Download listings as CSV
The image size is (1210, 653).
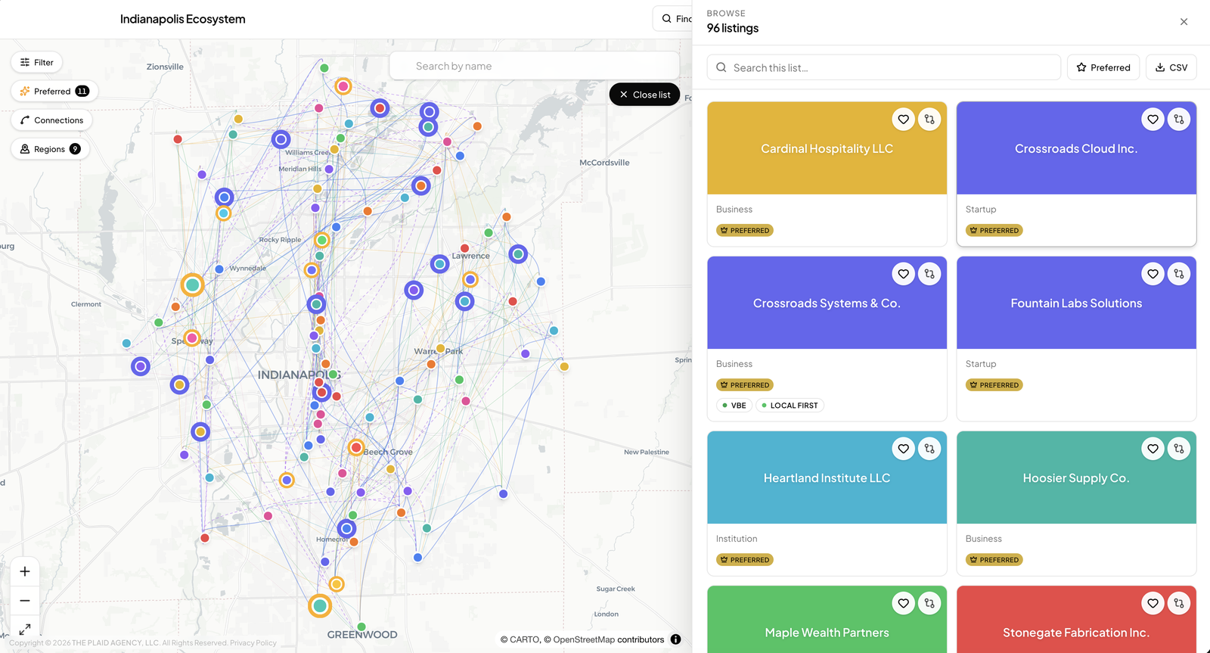pyautogui.click(x=1171, y=67)
